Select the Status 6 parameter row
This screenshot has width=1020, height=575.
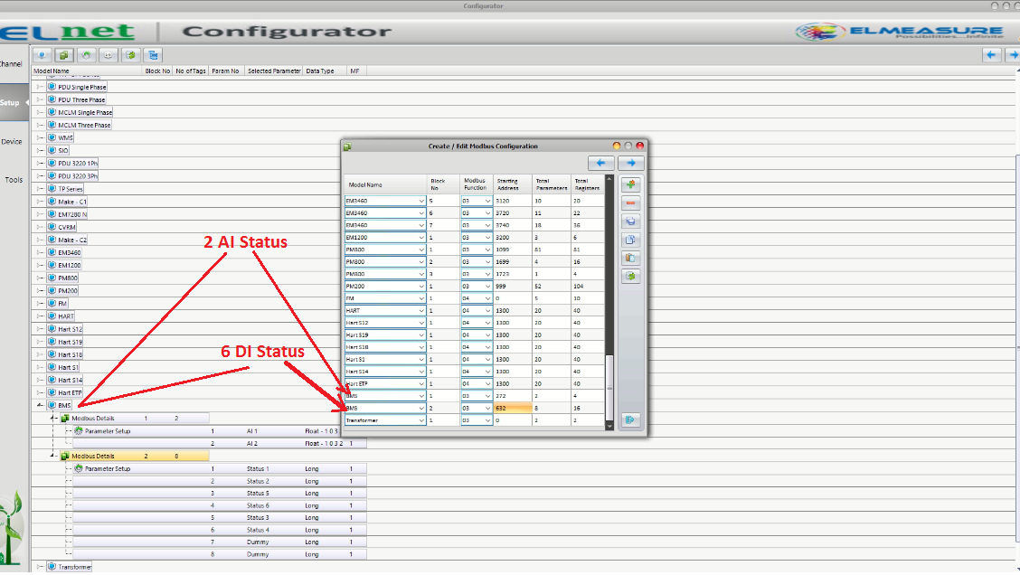point(220,505)
